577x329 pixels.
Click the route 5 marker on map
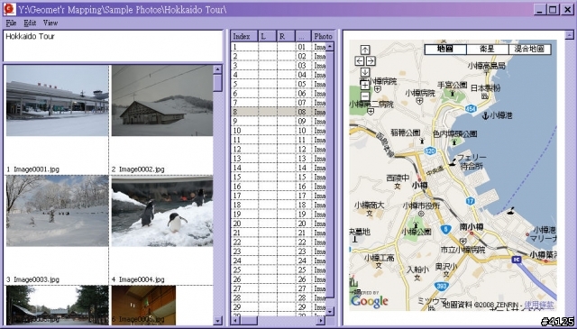tap(445, 229)
